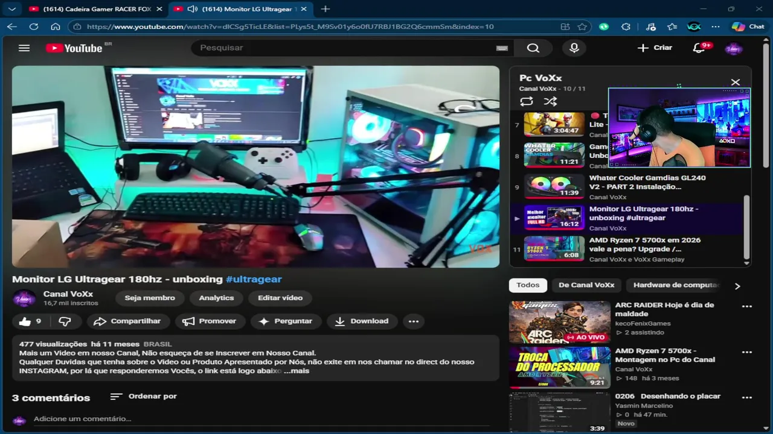Like the video with thumbs up
The image size is (773, 434).
30,321
